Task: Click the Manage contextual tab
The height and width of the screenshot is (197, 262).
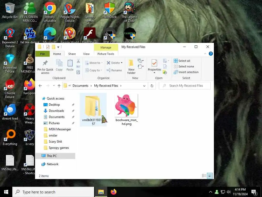Action: tap(106, 47)
